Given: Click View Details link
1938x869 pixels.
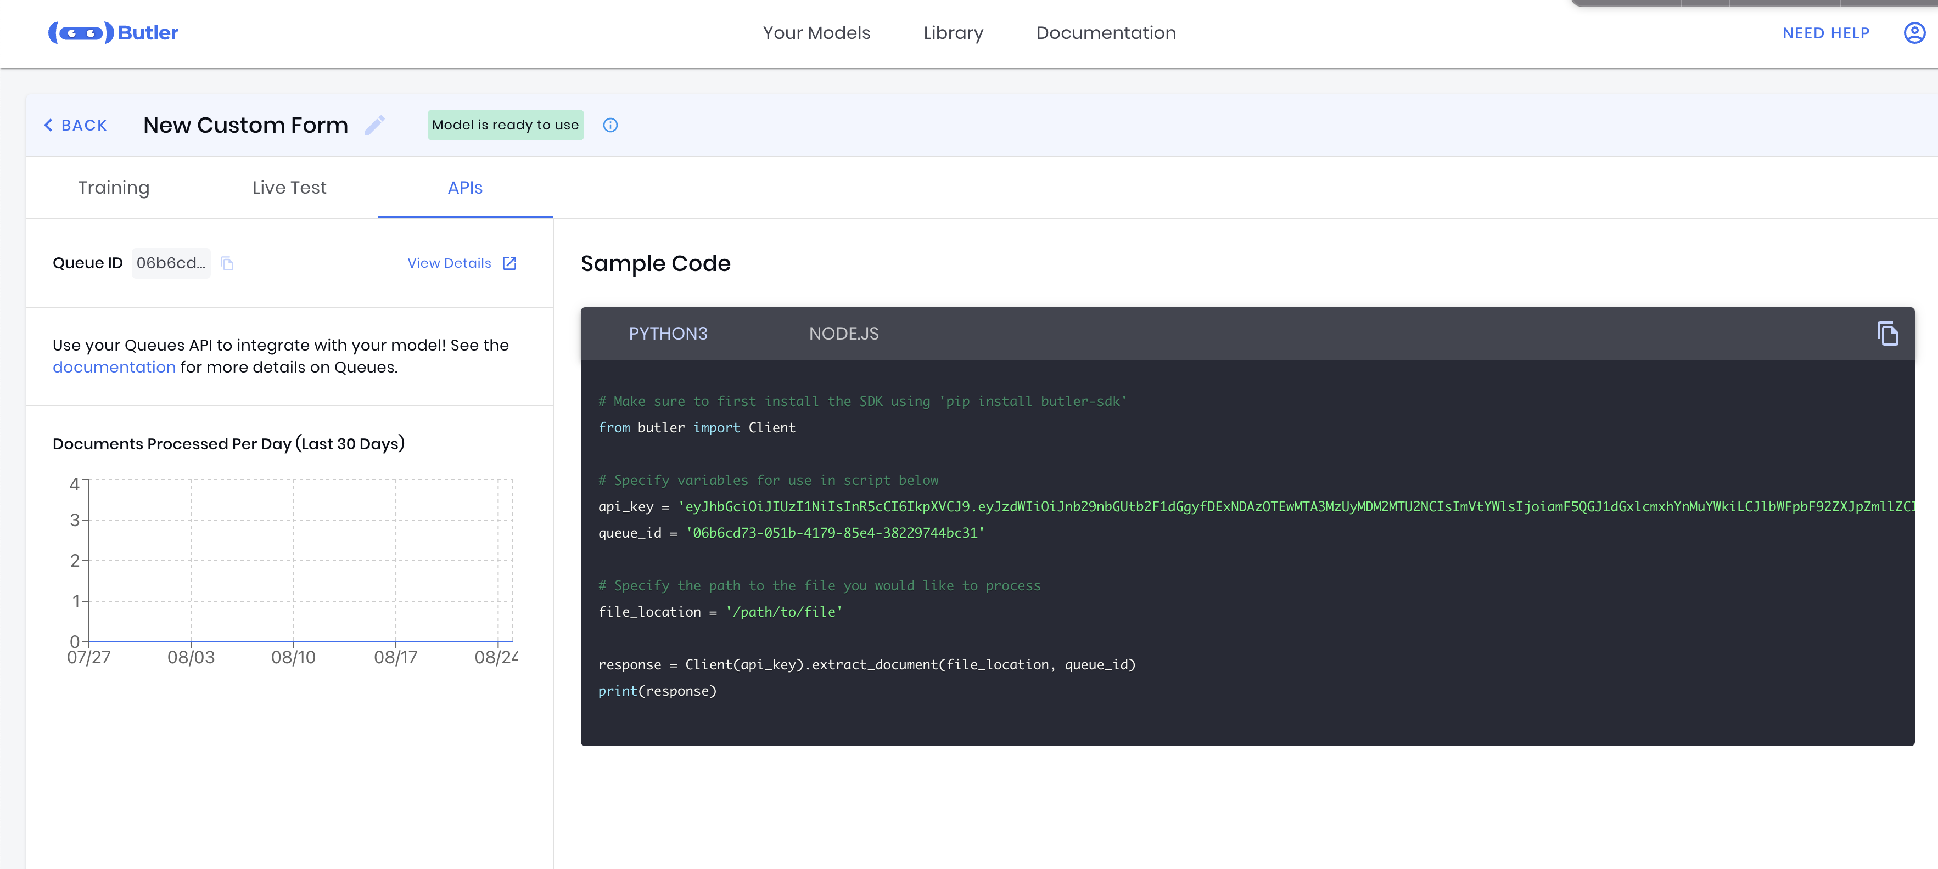Looking at the screenshot, I should point(449,263).
